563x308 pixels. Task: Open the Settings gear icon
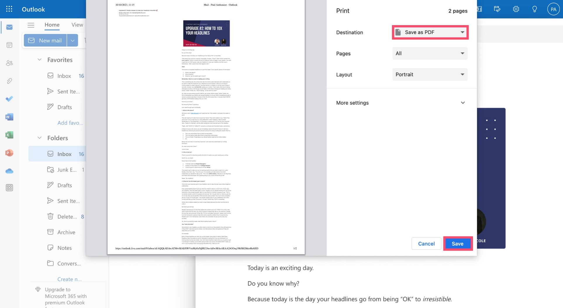coord(516,9)
